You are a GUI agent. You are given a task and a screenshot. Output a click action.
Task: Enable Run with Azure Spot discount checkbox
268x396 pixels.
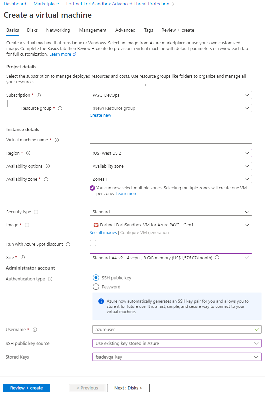(93, 243)
